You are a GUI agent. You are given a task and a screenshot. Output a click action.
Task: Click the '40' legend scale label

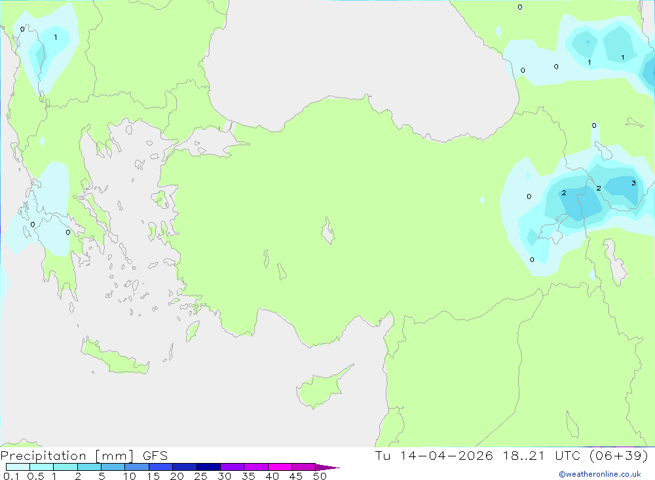(x=272, y=476)
